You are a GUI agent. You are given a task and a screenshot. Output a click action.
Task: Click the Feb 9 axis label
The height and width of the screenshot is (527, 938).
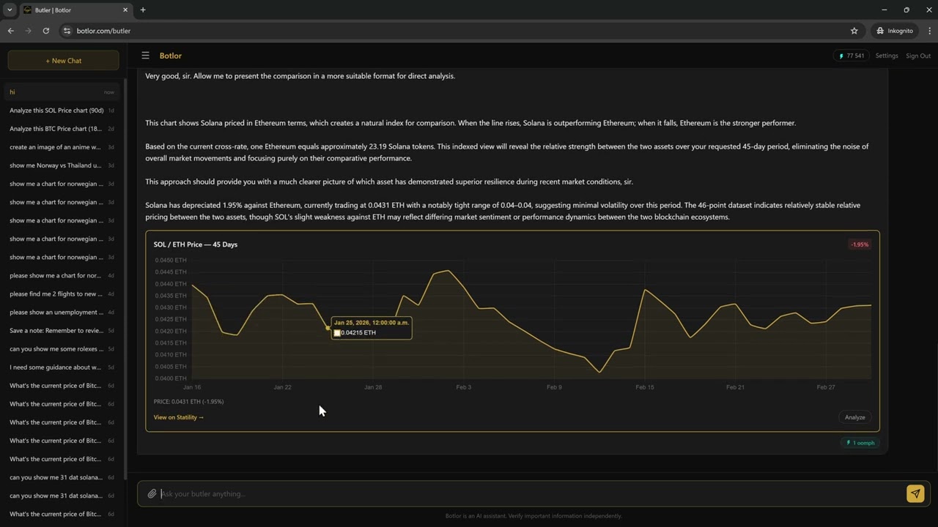pos(554,387)
